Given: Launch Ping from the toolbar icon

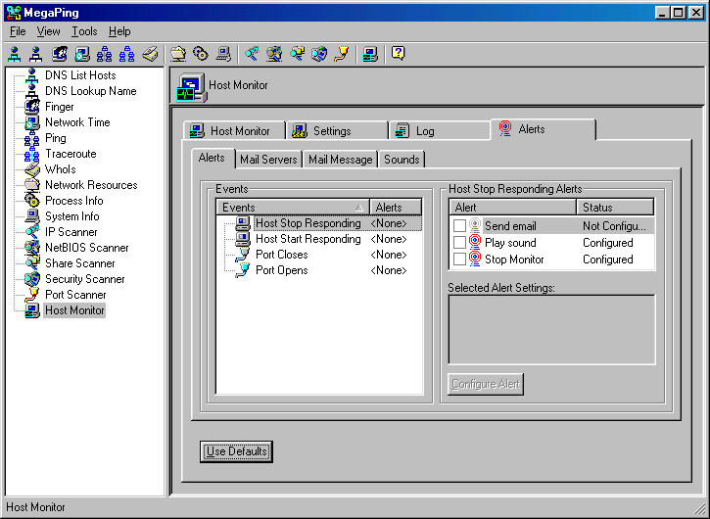Looking at the screenshot, I should [x=104, y=54].
